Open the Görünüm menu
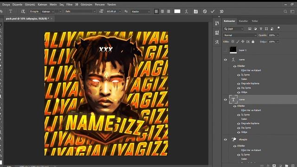Viewport: 297px width, 167px height. pos(86,5)
